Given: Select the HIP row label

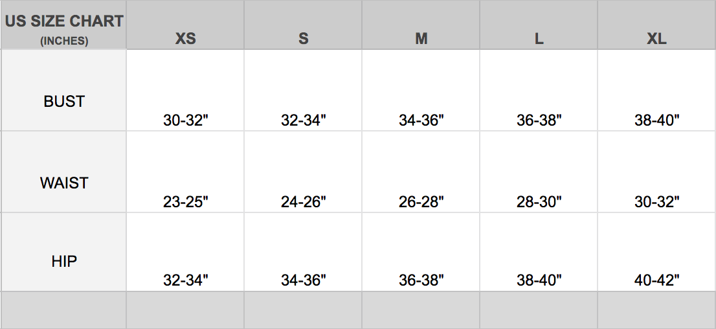Looking at the screenshot, I should (64, 262).
